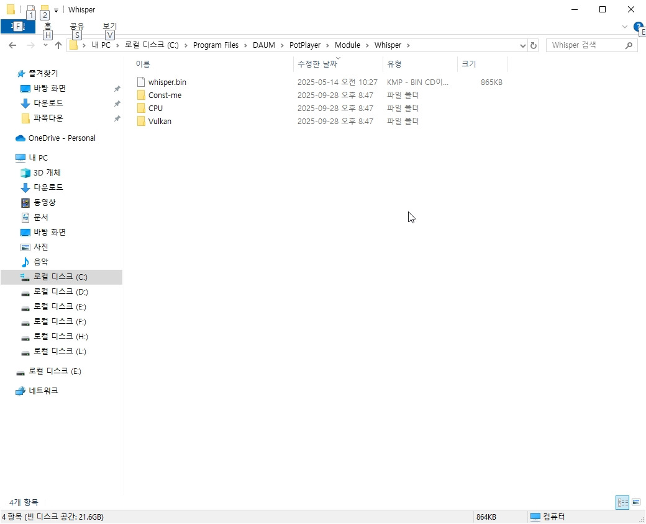Screen dimensions: 646x524
Task: Click the Up one level arrow
Action: tap(58, 45)
